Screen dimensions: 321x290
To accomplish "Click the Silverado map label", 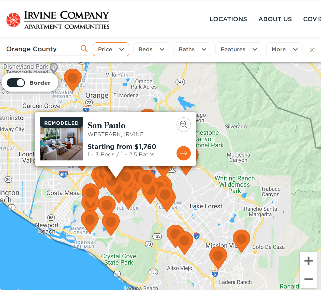I will coord(236,127).
